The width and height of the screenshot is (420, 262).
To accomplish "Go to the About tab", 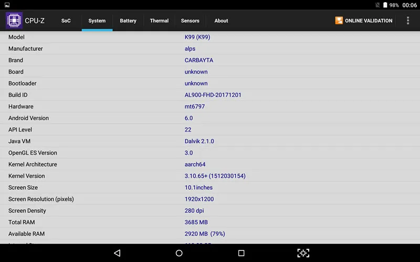I will tap(221, 20).
